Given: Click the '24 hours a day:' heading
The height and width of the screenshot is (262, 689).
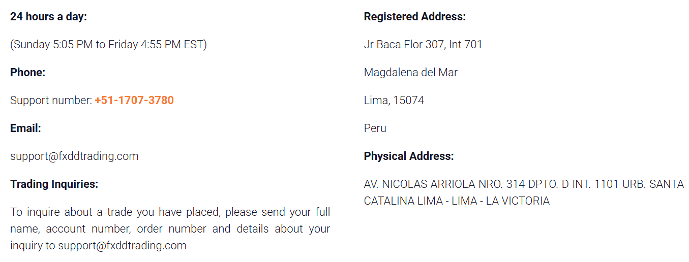Looking at the screenshot, I should tap(48, 17).
